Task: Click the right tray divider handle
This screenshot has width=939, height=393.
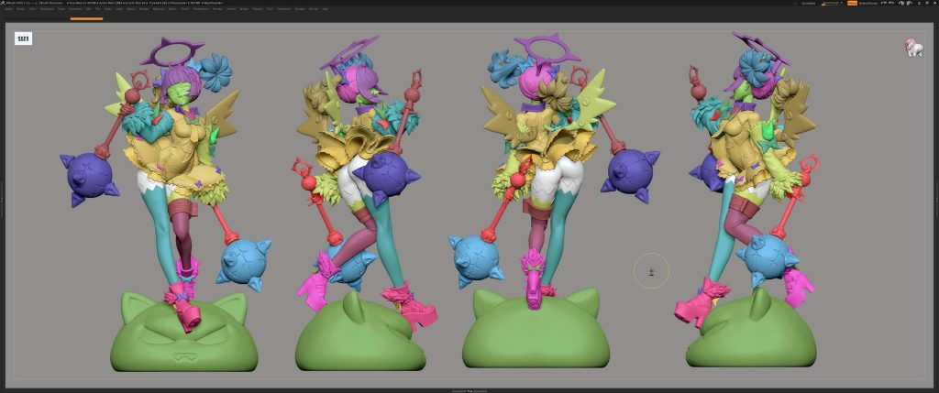Action: coord(936,201)
